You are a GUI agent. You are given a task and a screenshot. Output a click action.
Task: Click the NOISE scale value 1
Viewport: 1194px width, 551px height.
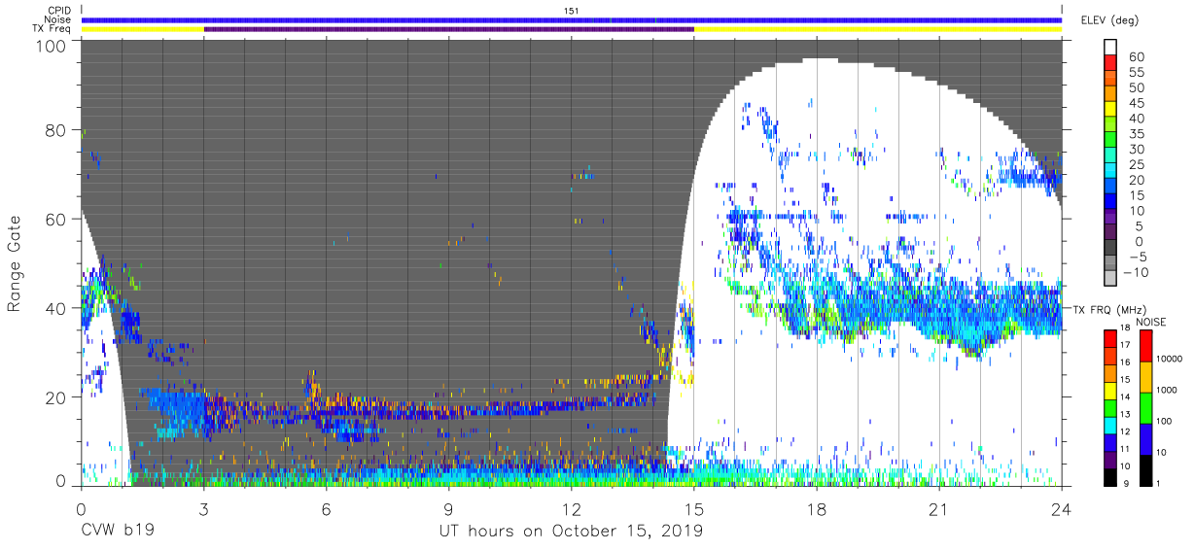(x=1160, y=483)
